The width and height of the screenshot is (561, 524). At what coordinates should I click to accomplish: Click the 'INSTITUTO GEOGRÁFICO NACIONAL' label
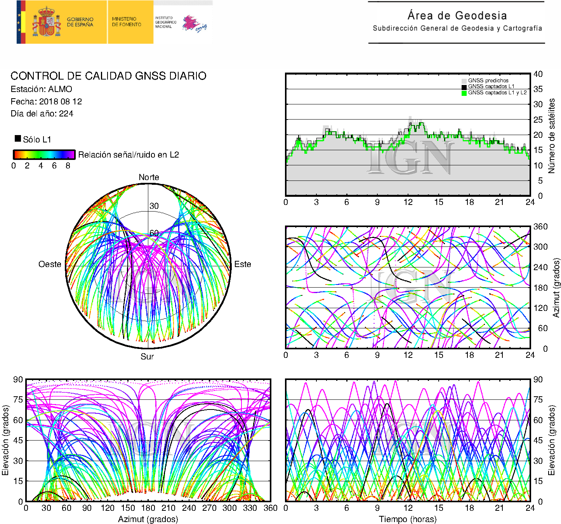pos(165,22)
